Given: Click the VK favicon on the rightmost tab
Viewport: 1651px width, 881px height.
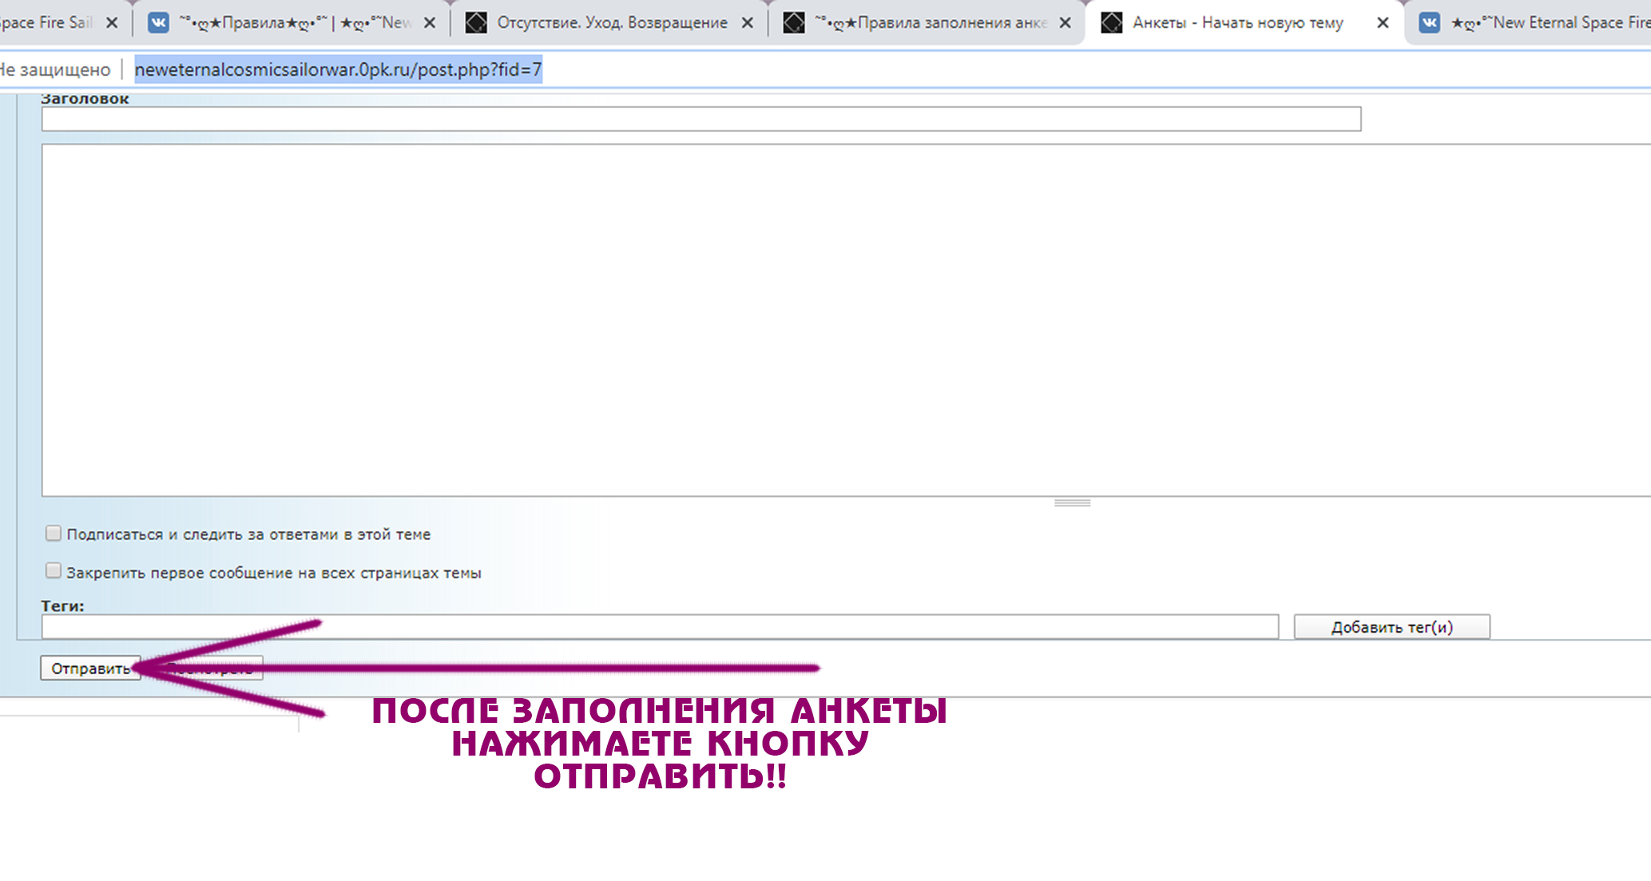Looking at the screenshot, I should point(1430,22).
